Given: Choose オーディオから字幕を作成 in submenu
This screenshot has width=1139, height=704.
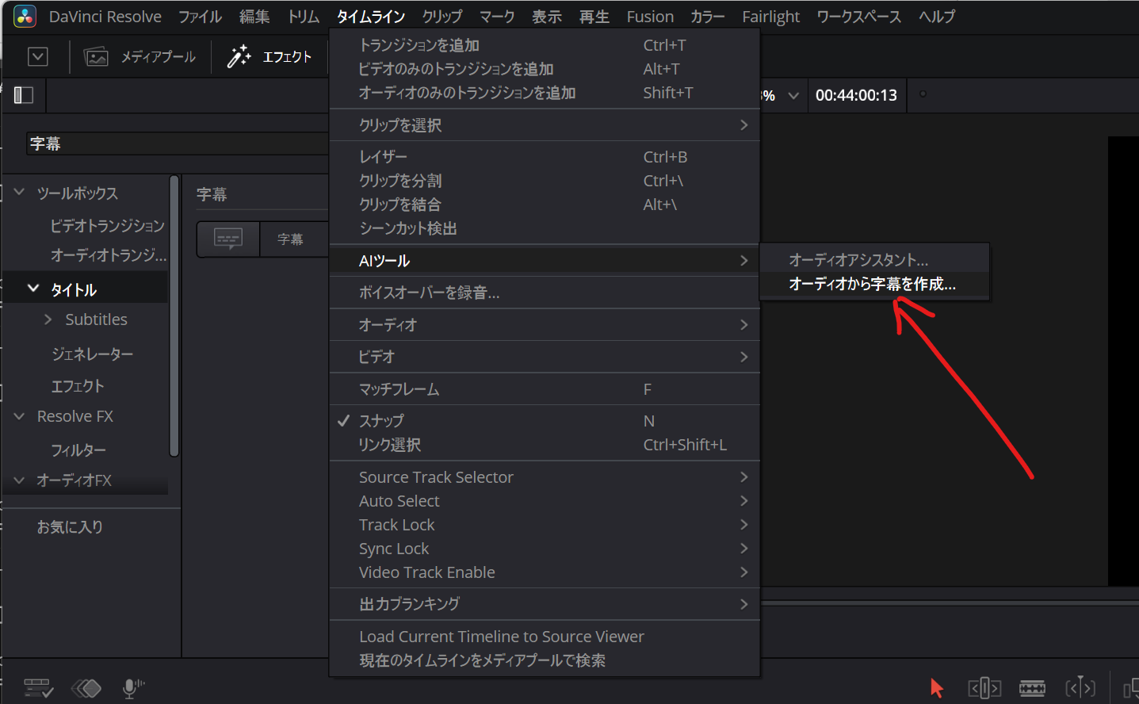Looking at the screenshot, I should pos(872,284).
